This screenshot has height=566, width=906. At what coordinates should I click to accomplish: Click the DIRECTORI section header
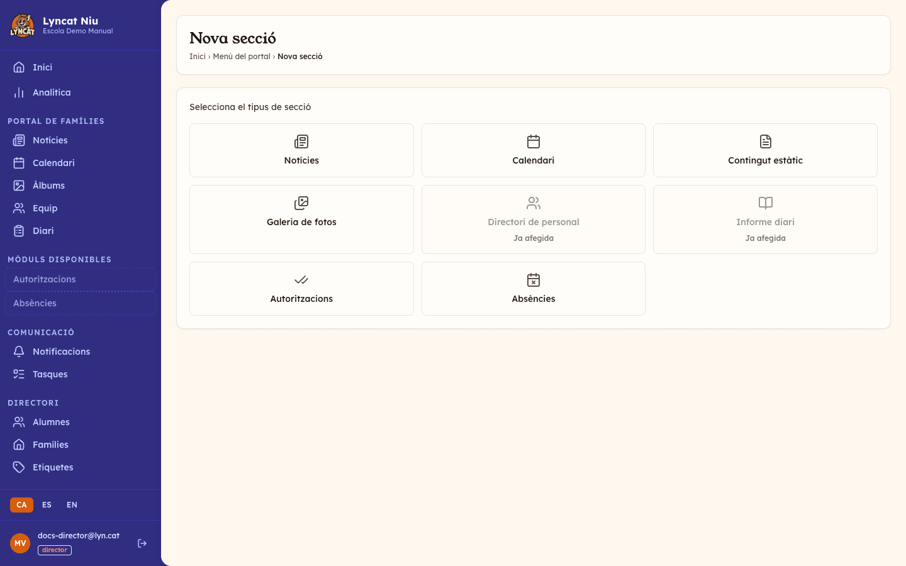(33, 403)
